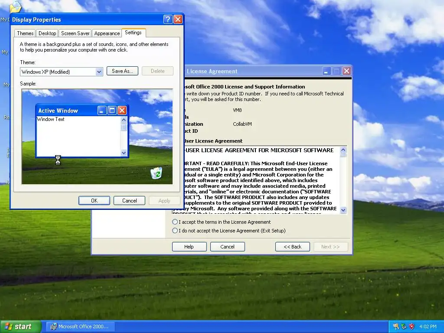The height and width of the screenshot is (333, 444).
Task: Cancel the Display Properties dialog
Action: pyautogui.click(x=129, y=200)
